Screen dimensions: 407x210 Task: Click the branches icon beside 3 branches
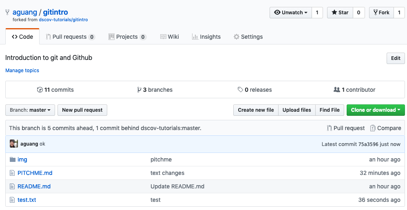click(139, 90)
